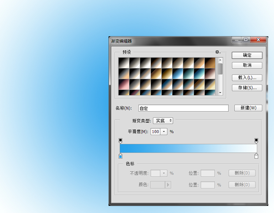The height and width of the screenshot is (213, 274).
Task: Open the presets gear menu
Action: click(x=218, y=52)
